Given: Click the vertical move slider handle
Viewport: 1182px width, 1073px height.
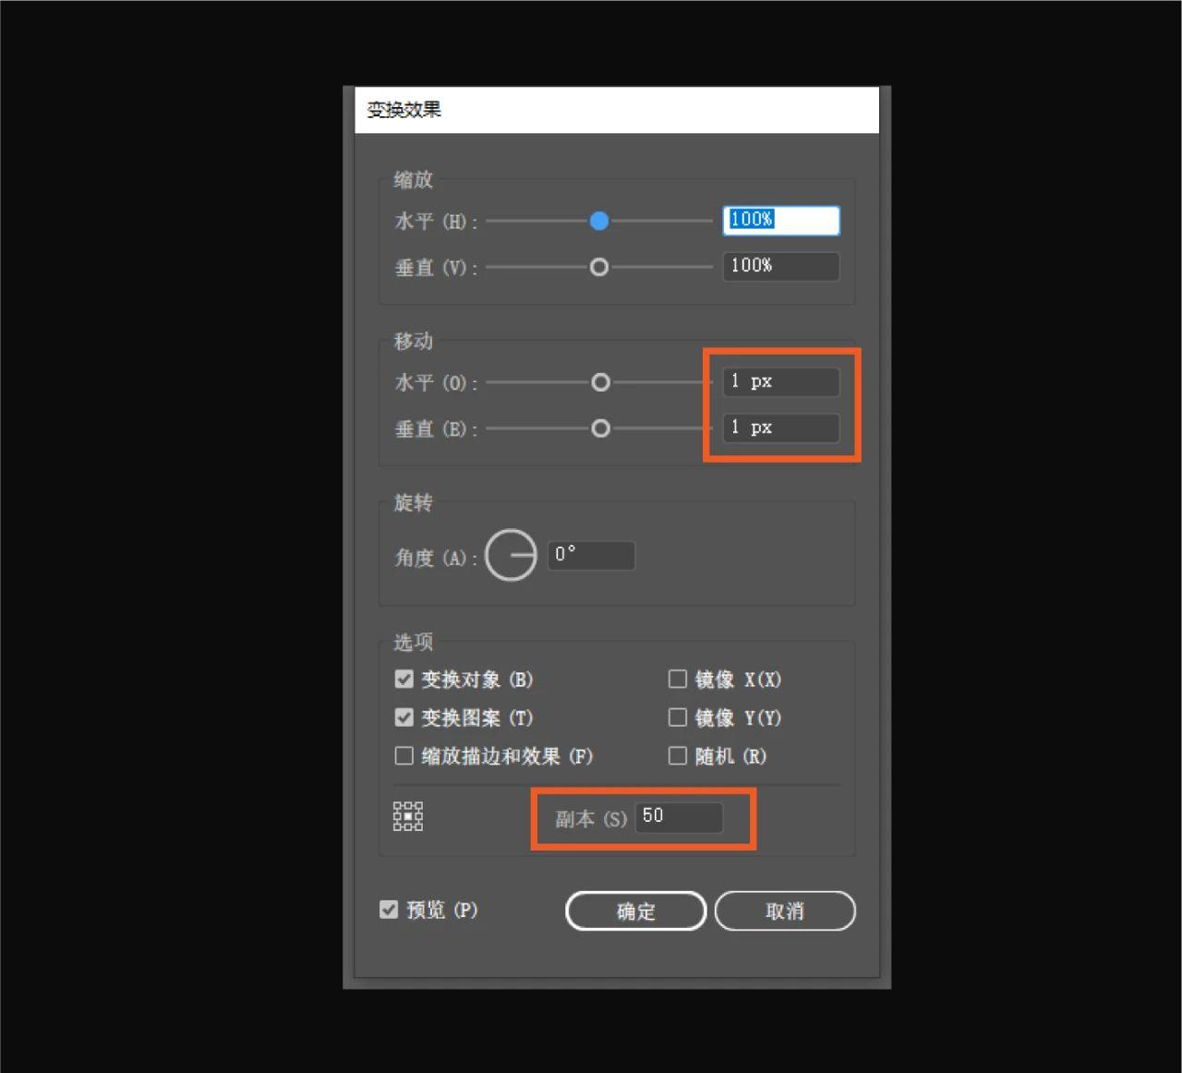Looking at the screenshot, I should [600, 428].
